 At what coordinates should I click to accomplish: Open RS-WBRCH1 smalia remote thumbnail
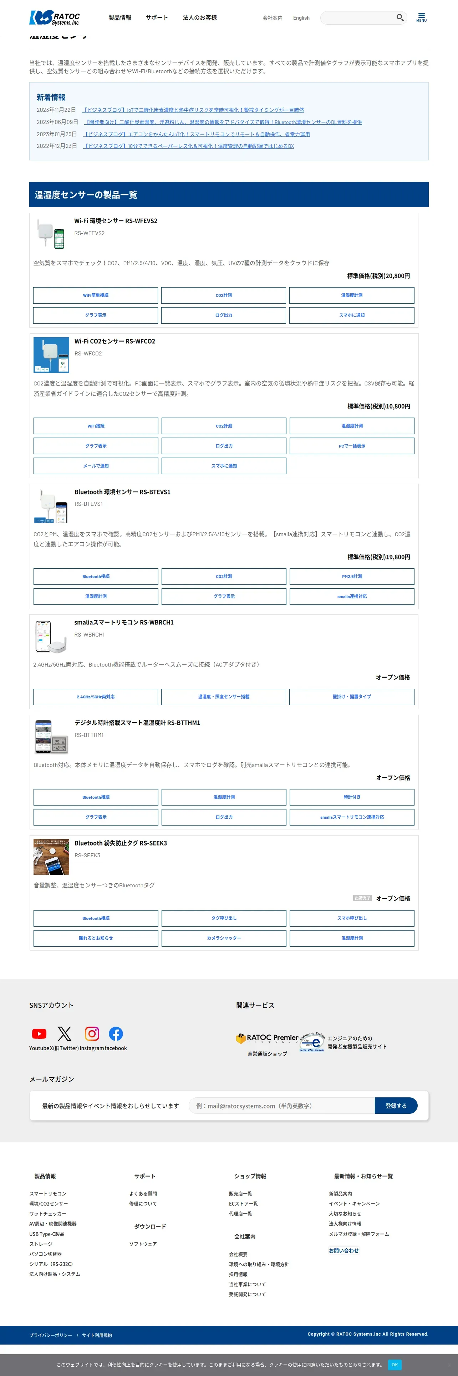51,635
